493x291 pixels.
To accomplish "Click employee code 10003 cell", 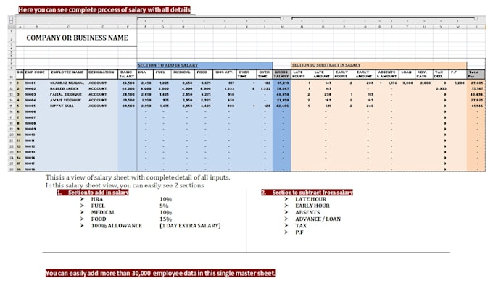I will pos(36,95).
